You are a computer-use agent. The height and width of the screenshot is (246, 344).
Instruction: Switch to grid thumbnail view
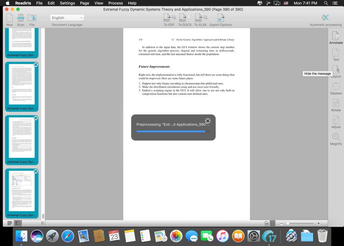click(x=10, y=223)
